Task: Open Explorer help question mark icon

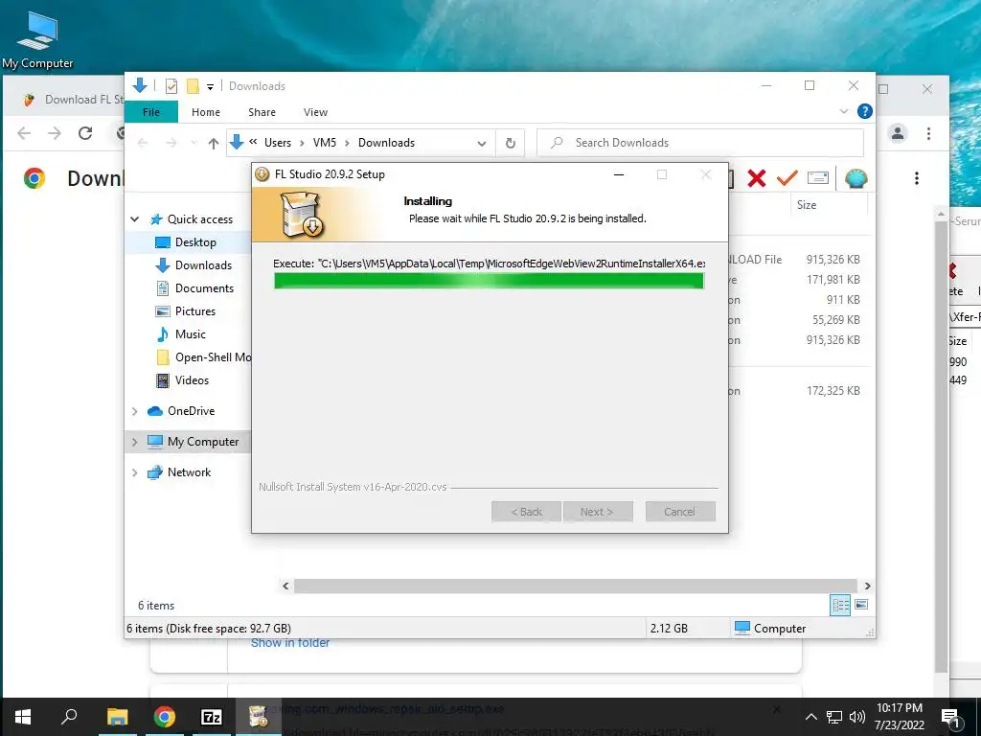Action: tap(865, 111)
